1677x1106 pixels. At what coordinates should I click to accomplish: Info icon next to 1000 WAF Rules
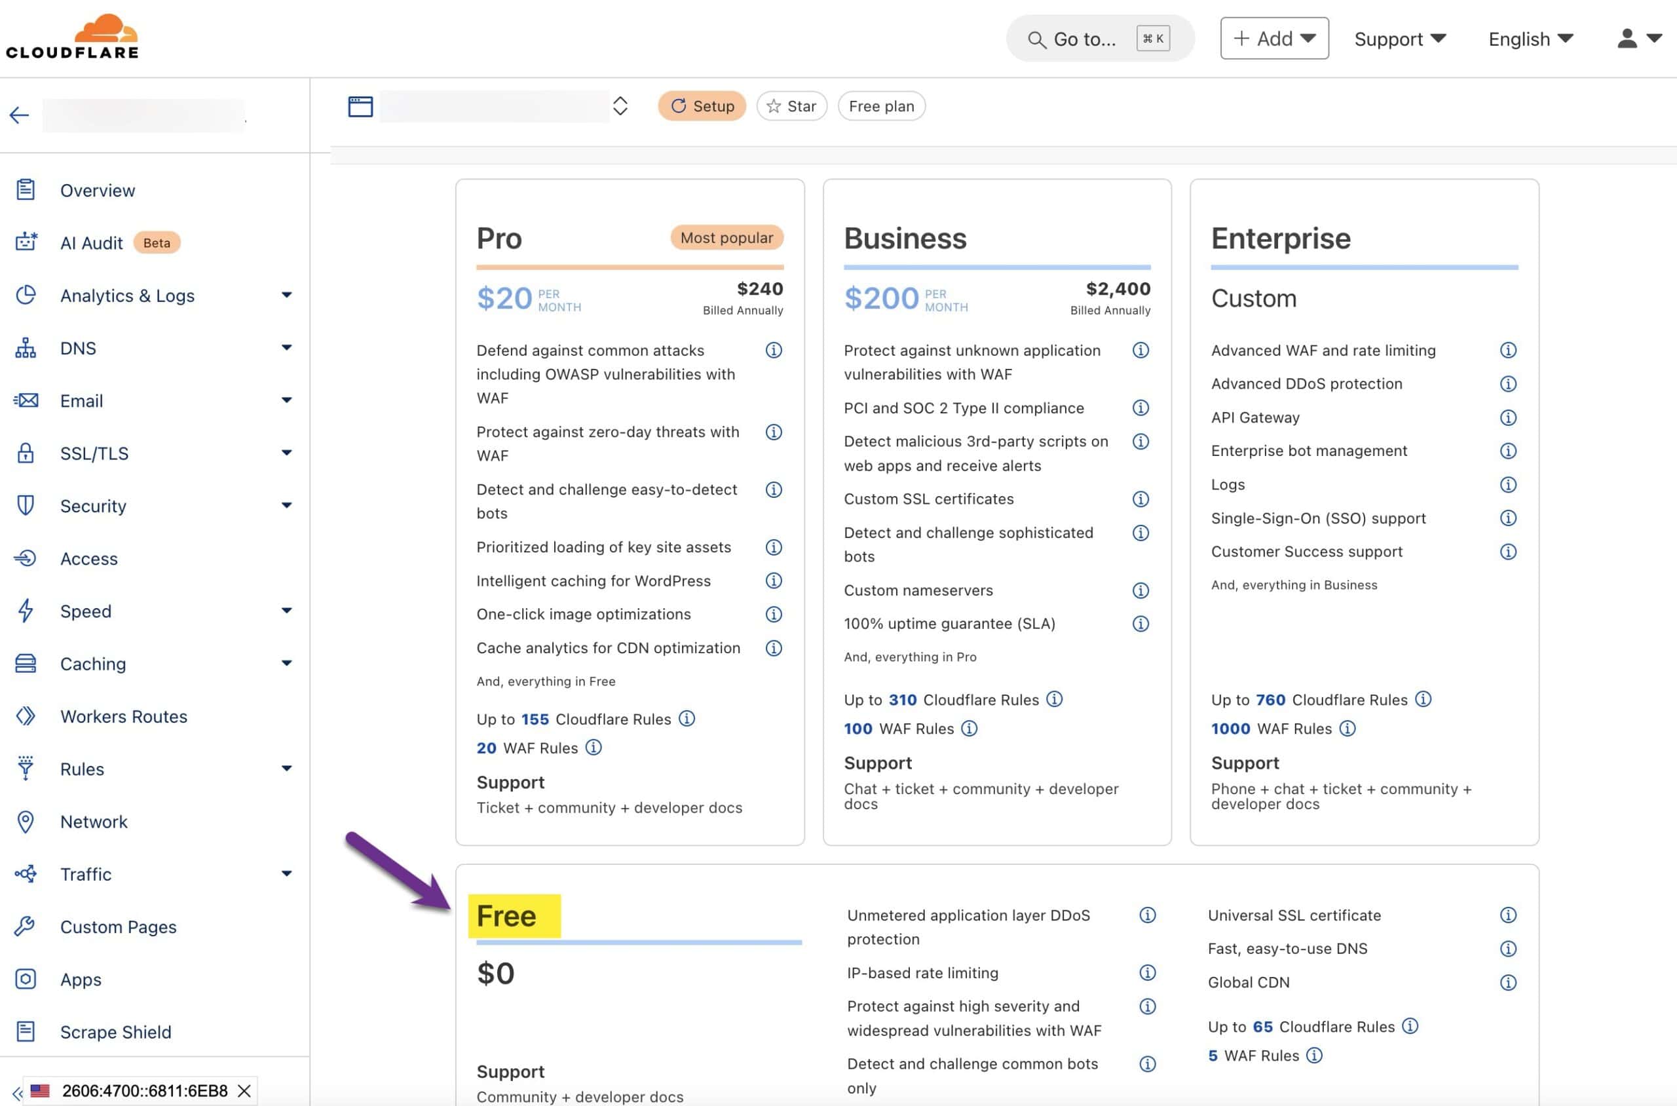(x=1347, y=728)
